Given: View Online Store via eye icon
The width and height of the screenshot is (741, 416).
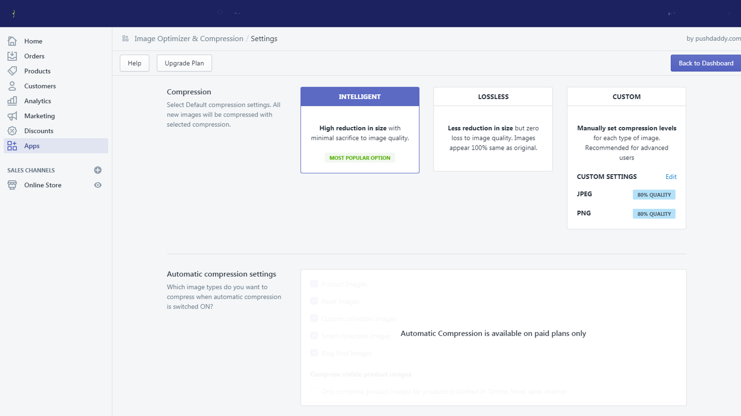Looking at the screenshot, I should click(98, 185).
